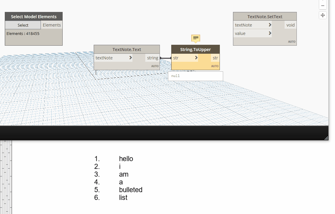Expand the value input chevron on TextNote.SetText
Viewport: 335px width, 214px height.
pyautogui.click(x=270, y=33)
